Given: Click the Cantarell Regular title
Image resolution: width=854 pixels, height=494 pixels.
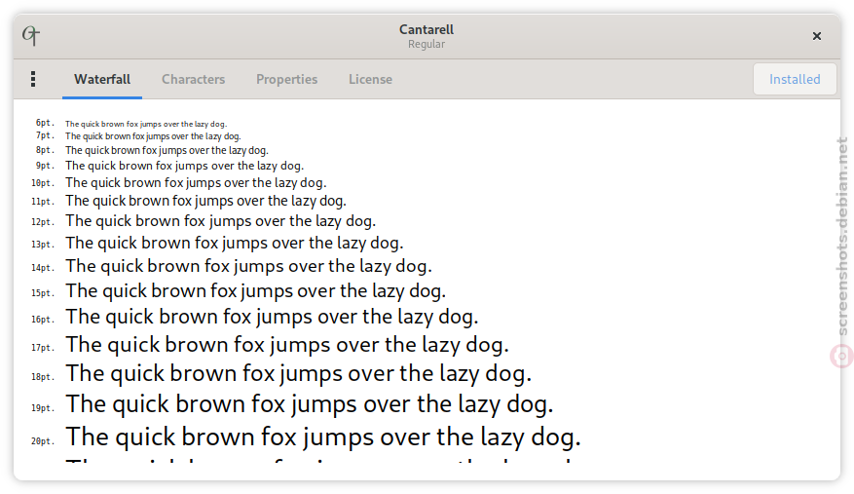Looking at the screenshot, I should (x=427, y=36).
